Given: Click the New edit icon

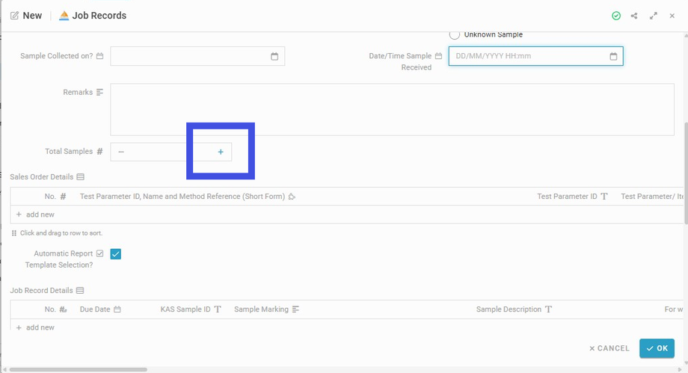Looking at the screenshot, I should tap(14, 16).
